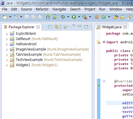Open the Refactor menu

[x=42, y=9]
